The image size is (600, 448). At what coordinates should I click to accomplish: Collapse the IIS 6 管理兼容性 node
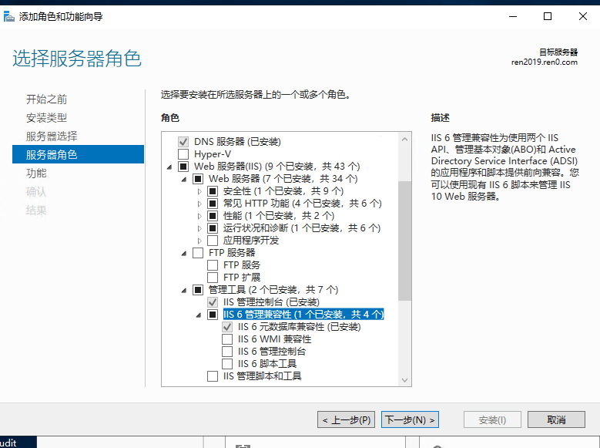(199, 315)
